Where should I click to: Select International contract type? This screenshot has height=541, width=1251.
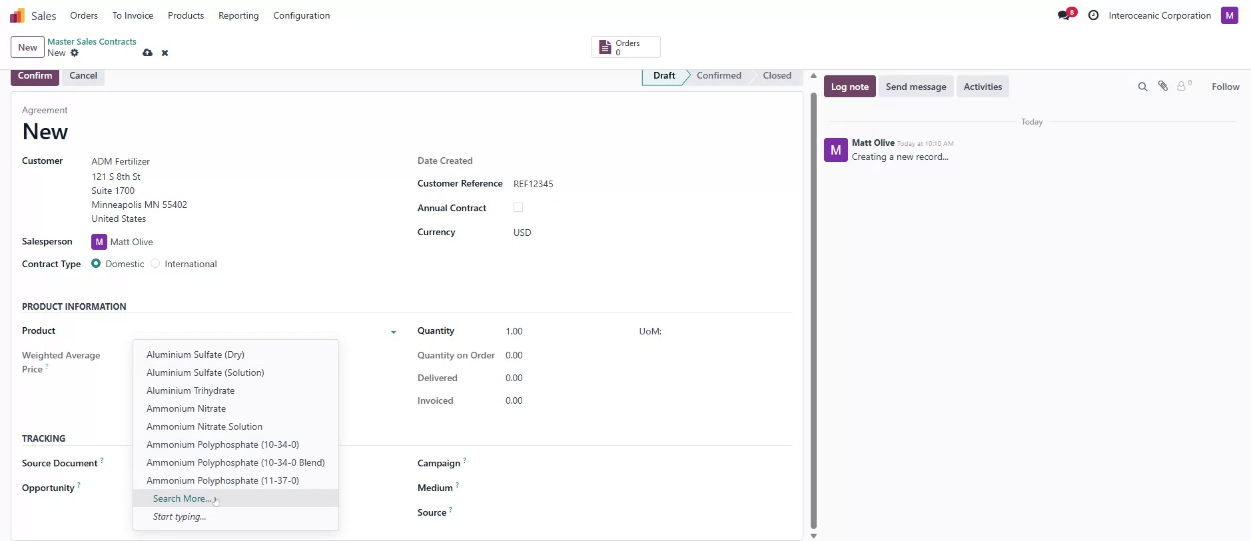pyautogui.click(x=155, y=264)
